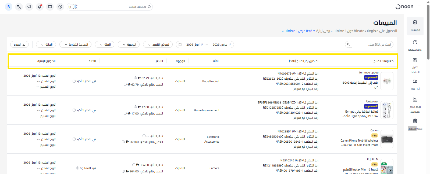Image resolution: width=430 pixels, height=174 pixels.
Task: Open the language translate icon in top bar
Action: (19, 7)
